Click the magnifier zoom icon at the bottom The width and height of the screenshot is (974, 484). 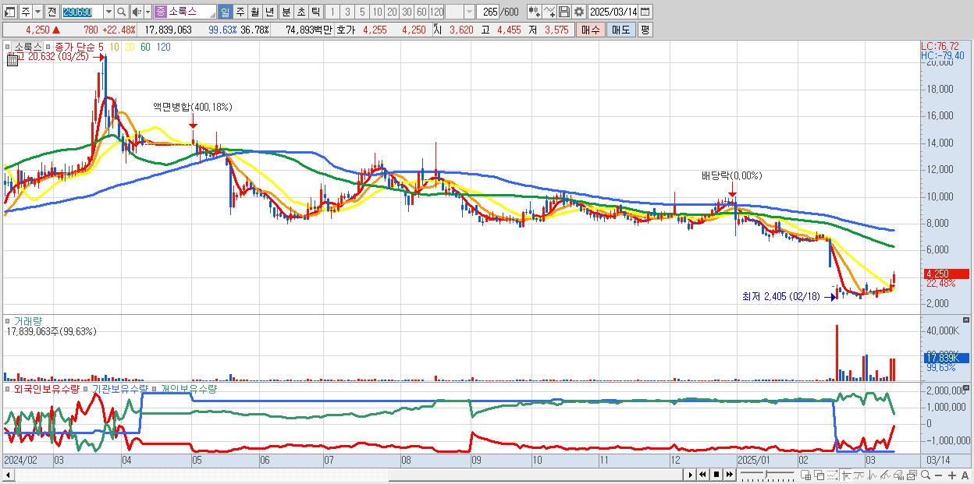[925, 475]
